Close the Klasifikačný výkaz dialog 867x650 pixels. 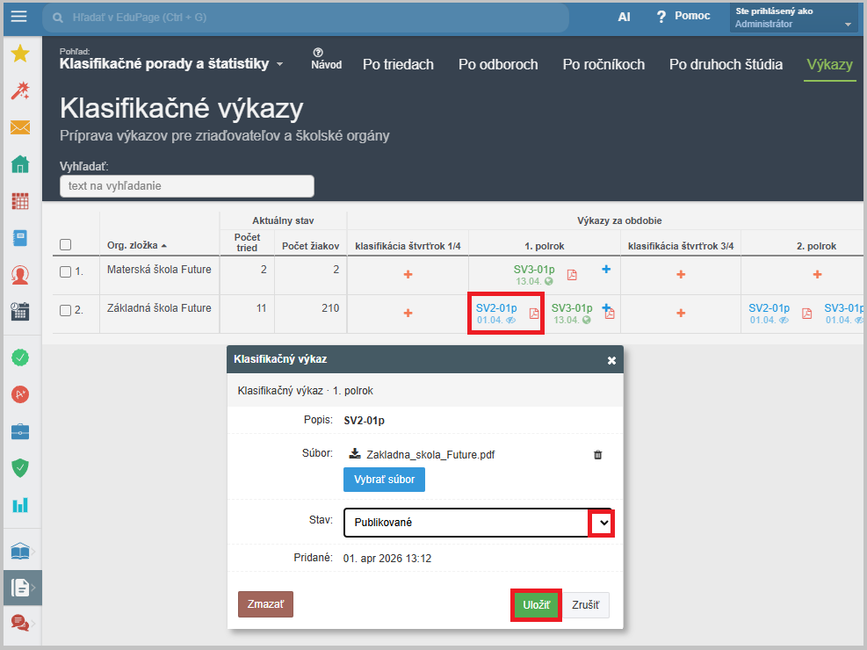[611, 360]
